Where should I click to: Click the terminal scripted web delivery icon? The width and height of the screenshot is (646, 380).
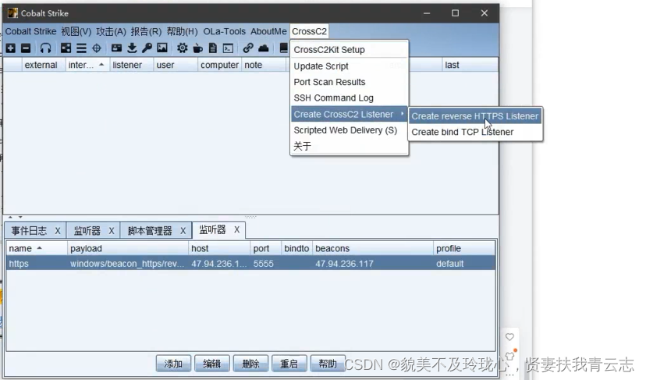tap(228, 48)
